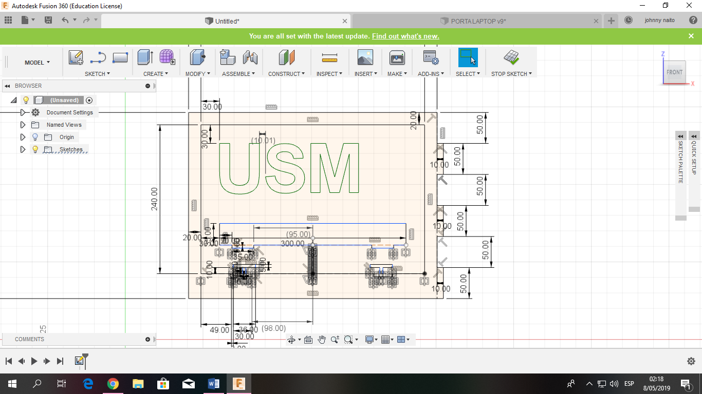702x394 pixels.
Task: Click the New Component icon in Assemble
Action: 228,57
